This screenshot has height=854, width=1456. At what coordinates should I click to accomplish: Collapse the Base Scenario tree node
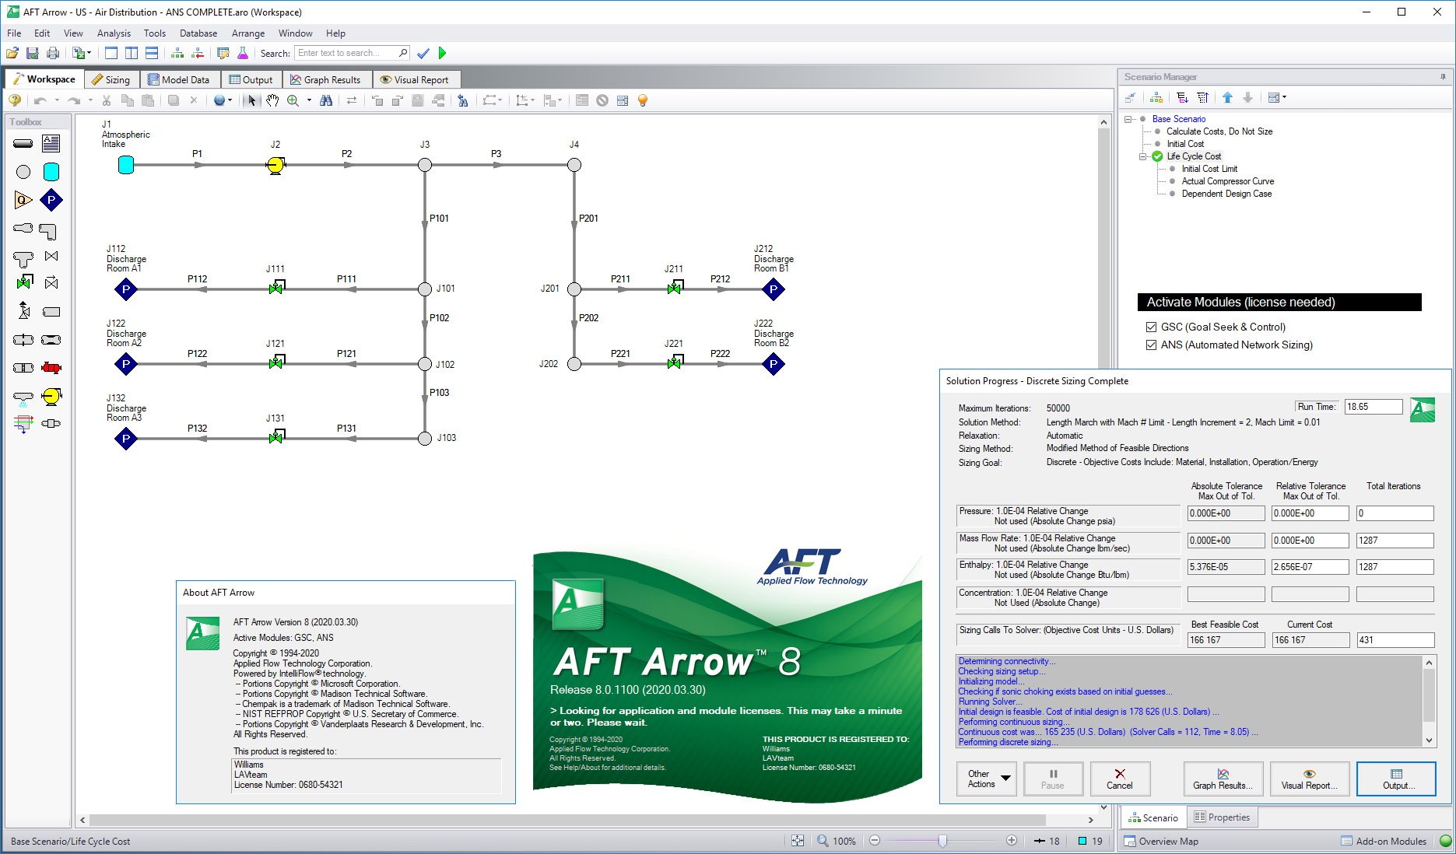1128,118
